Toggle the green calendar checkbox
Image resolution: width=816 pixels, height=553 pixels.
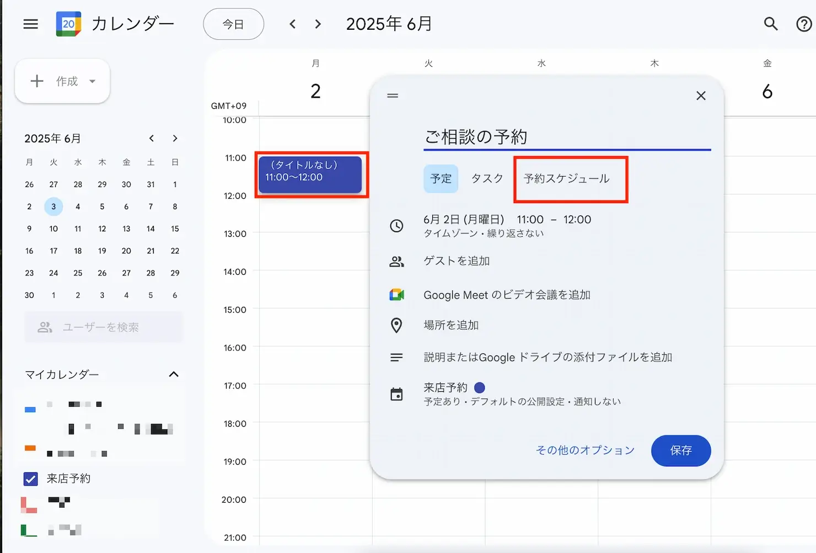pyautogui.click(x=29, y=531)
